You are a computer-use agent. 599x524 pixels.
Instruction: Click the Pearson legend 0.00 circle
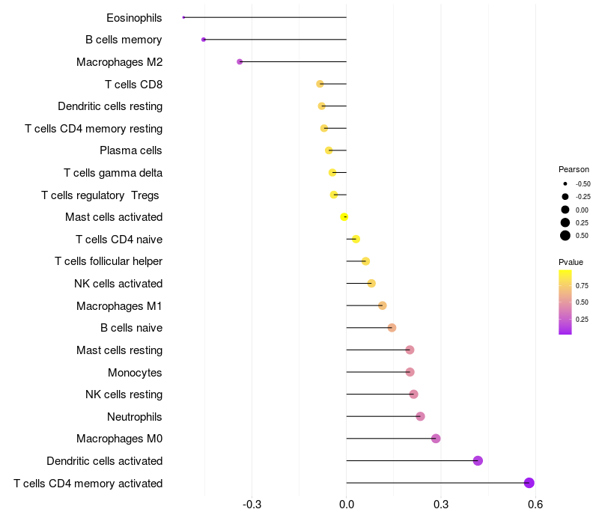565,210
